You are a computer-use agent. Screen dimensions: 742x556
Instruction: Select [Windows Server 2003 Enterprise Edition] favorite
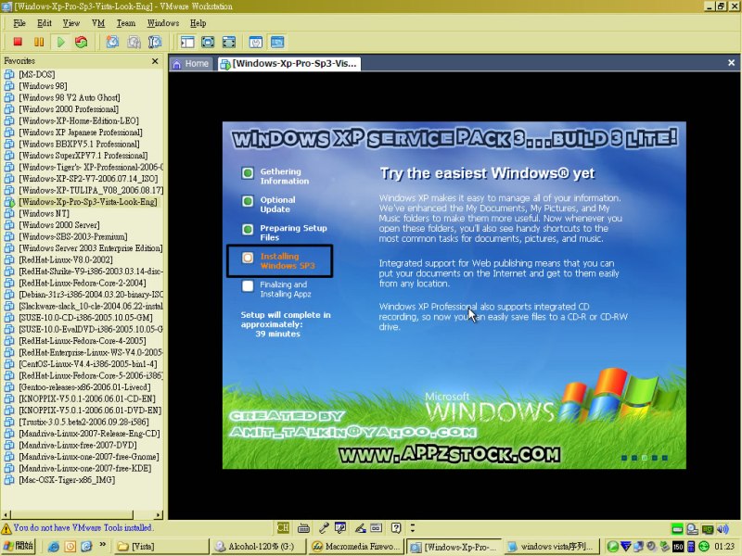pos(90,248)
